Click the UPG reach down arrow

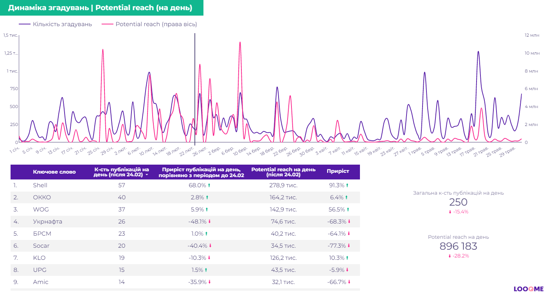347,270
